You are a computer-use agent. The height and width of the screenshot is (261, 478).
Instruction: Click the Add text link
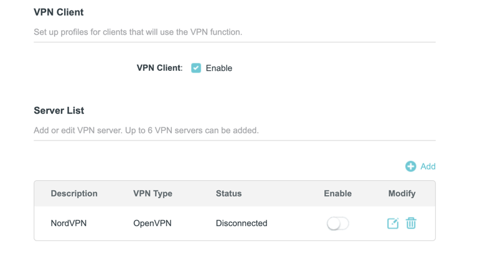[428, 167]
